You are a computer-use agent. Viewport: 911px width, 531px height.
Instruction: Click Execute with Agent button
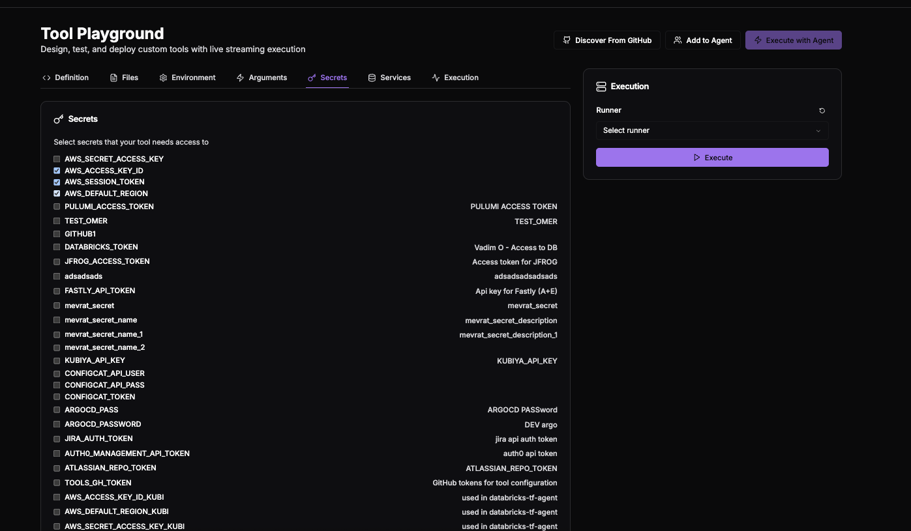pos(794,40)
